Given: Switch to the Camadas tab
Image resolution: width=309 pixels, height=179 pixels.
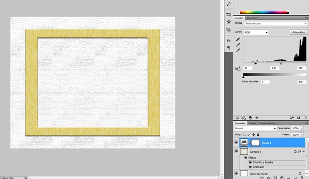Looking at the screenshot, I should coord(240,123).
